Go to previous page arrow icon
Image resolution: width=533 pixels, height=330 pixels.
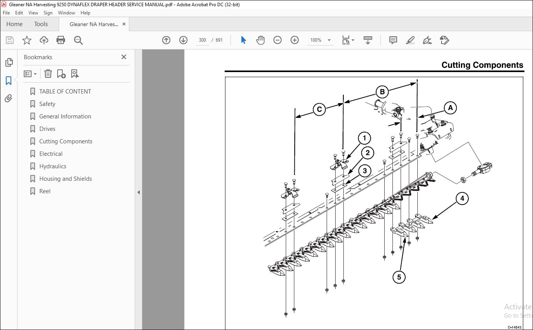166,40
